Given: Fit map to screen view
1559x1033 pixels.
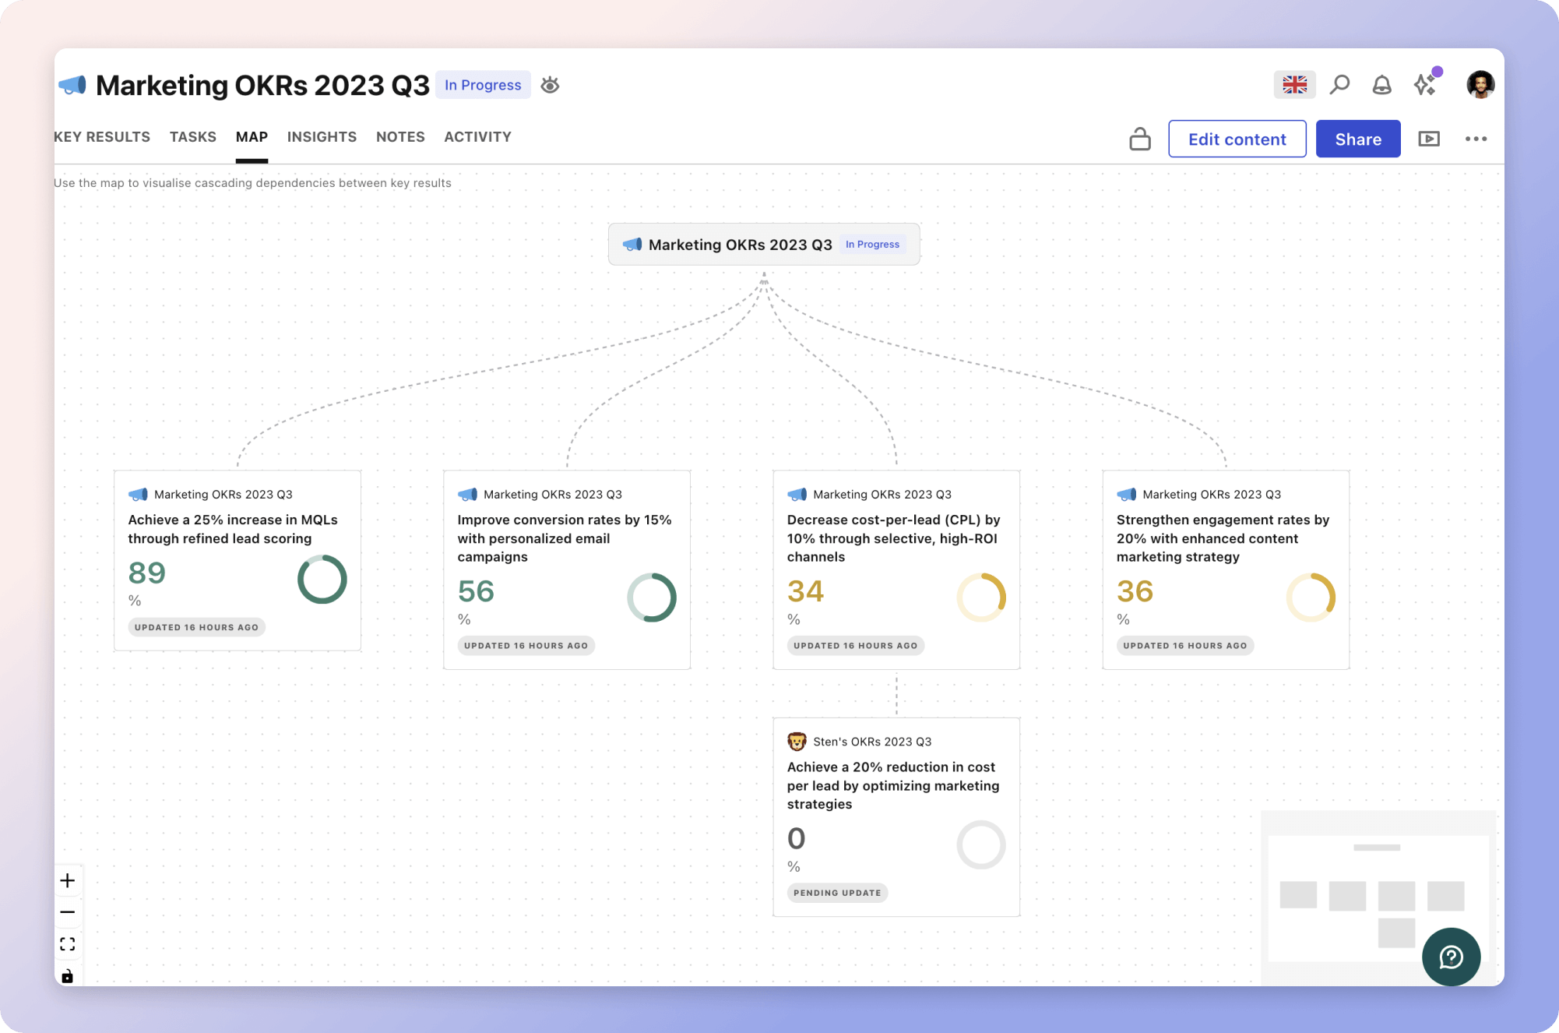Looking at the screenshot, I should [68, 944].
